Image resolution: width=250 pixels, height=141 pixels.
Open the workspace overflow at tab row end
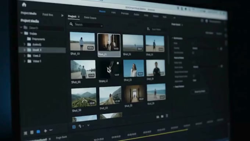[174, 18]
